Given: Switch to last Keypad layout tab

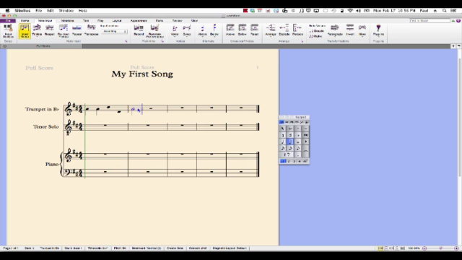Looking at the screenshot, I should click(x=307, y=122).
